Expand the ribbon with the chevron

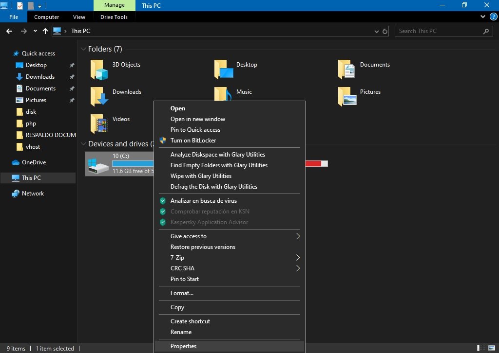(483, 17)
